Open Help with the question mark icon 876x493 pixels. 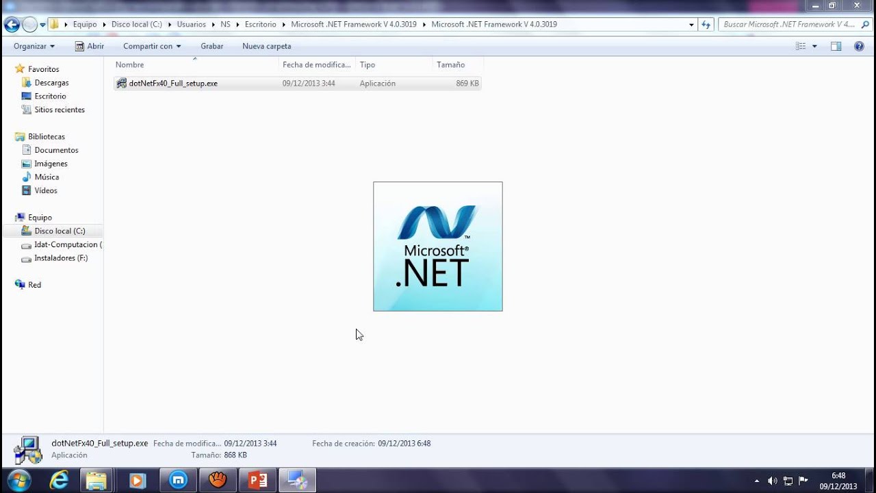coord(859,46)
